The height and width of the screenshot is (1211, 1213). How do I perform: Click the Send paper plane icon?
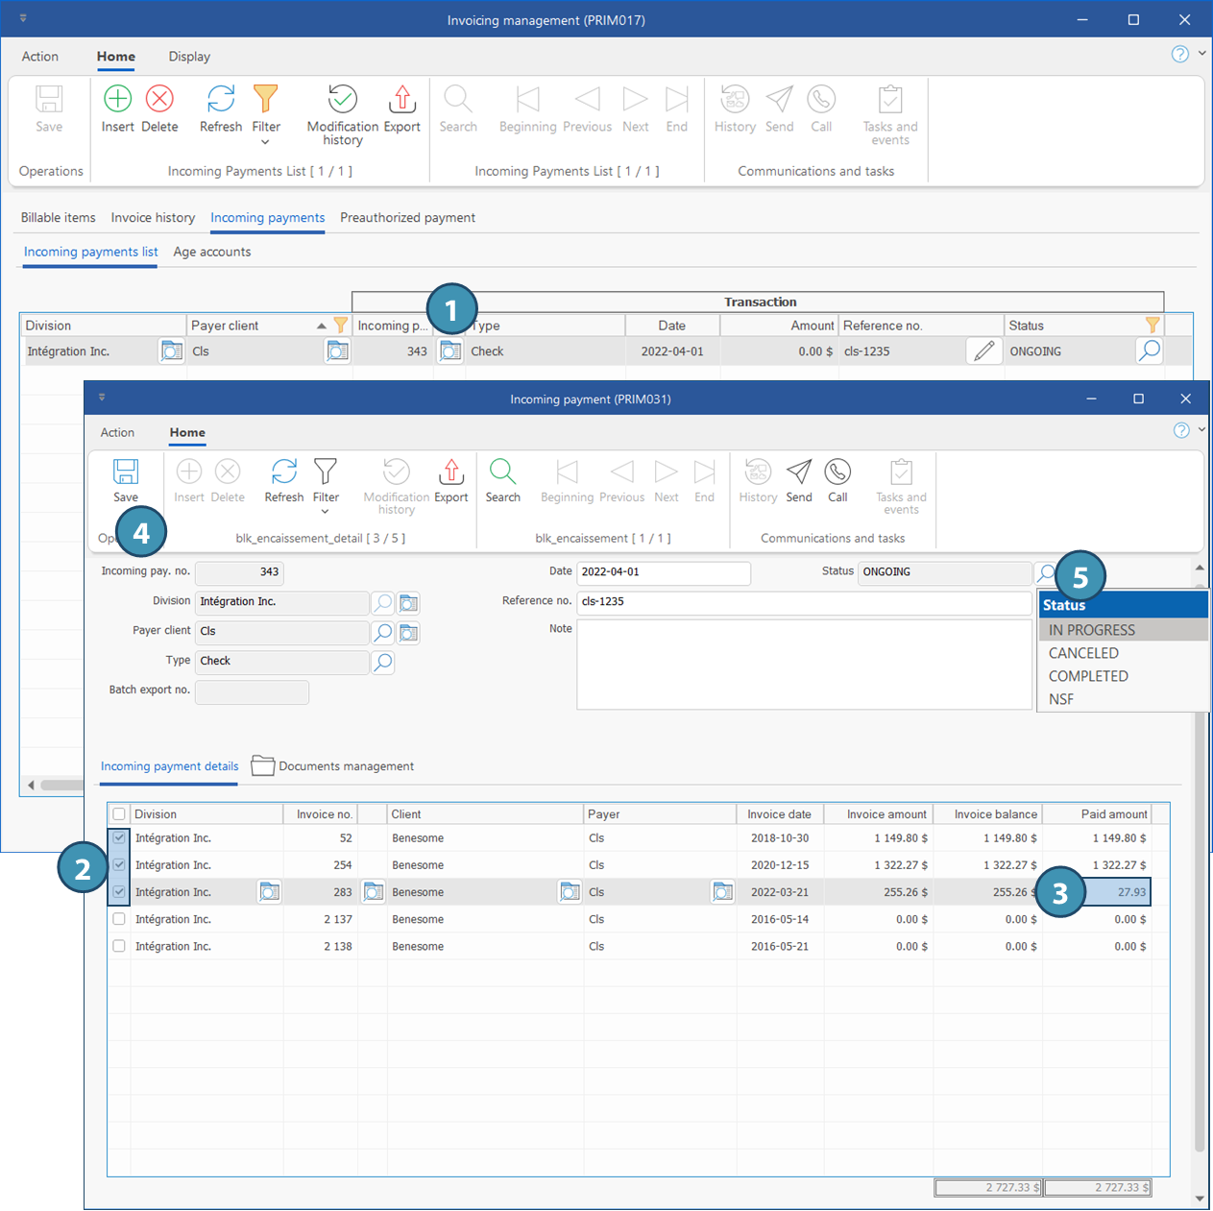(x=798, y=472)
